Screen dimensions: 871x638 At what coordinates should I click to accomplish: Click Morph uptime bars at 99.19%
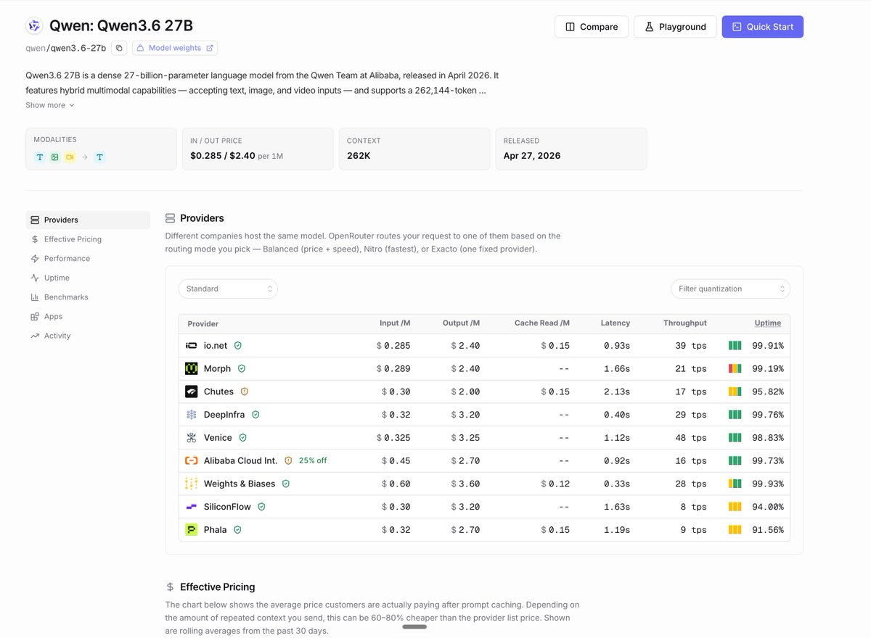pos(735,368)
